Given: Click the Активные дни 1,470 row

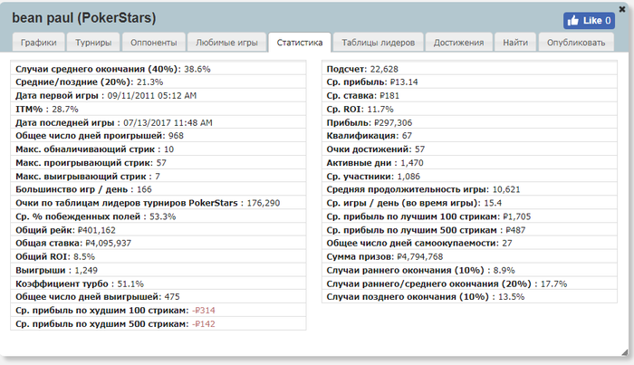Looking at the screenshot, I should pyautogui.click(x=469, y=162).
